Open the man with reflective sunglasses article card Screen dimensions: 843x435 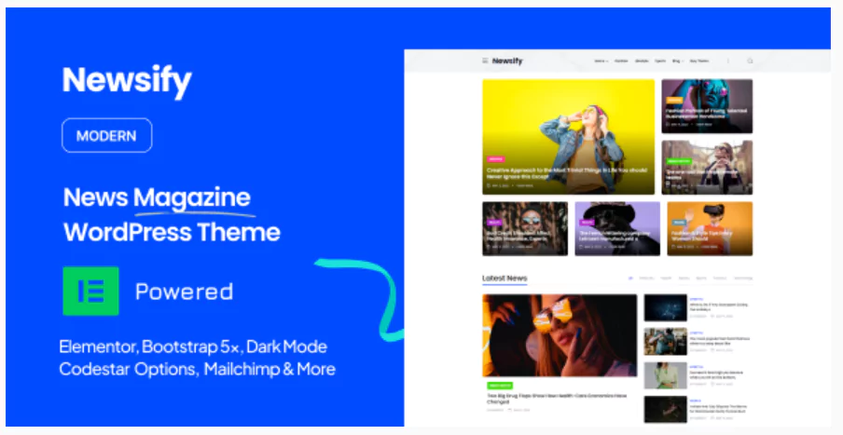tap(525, 228)
